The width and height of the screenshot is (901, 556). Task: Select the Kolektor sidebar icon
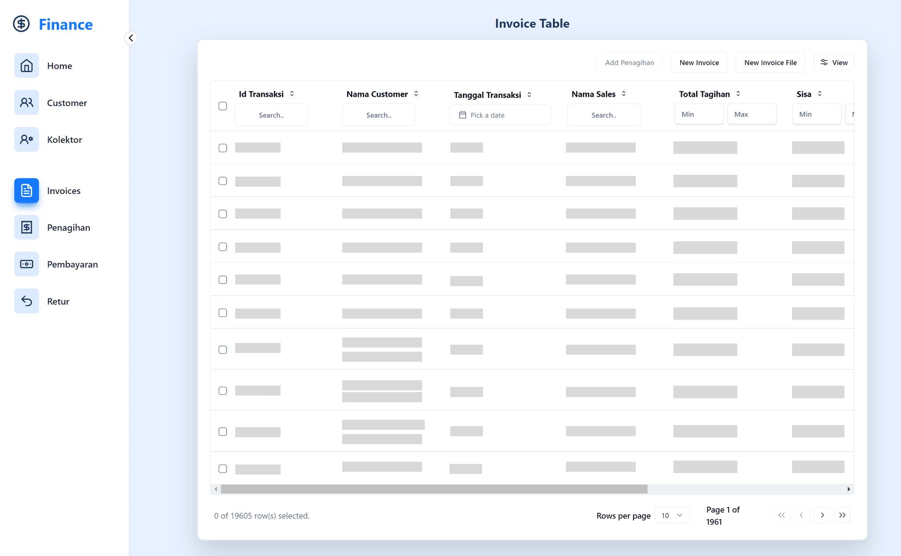26,139
